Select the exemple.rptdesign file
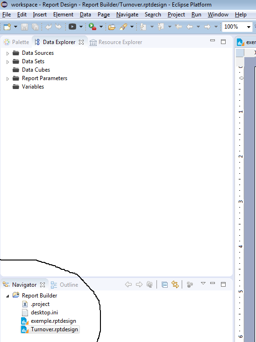Image resolution: width=256 pixels, height=342 pixels. 49,321
